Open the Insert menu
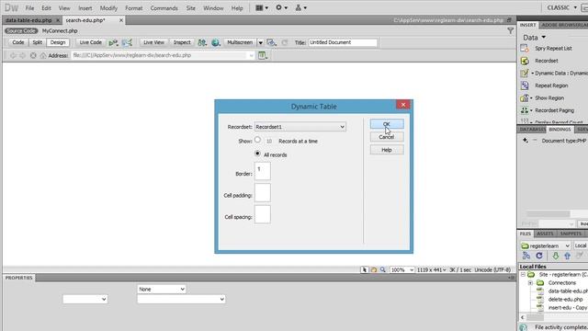The height and width of the screenshot is (331, 588). (x=85, y=8)
